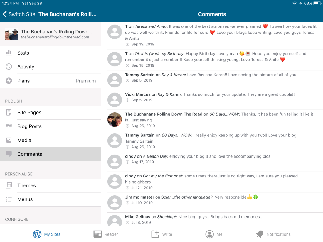Screen dimensions: 323x242
Task: Open the Media image icon
Action: click(x=9, y=140)
